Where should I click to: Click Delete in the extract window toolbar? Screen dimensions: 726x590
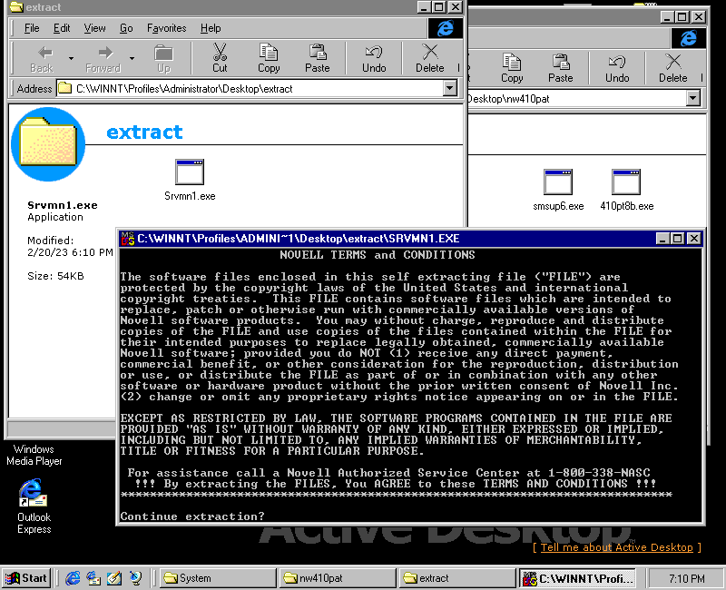click(x=429, y=58)
